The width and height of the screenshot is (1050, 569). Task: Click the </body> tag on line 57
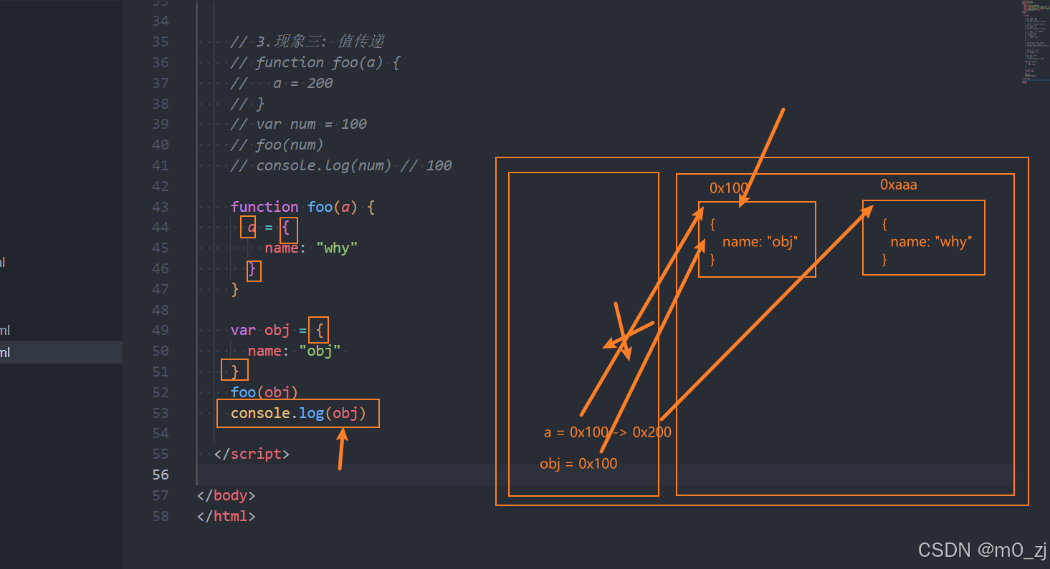tap(225, 495)
